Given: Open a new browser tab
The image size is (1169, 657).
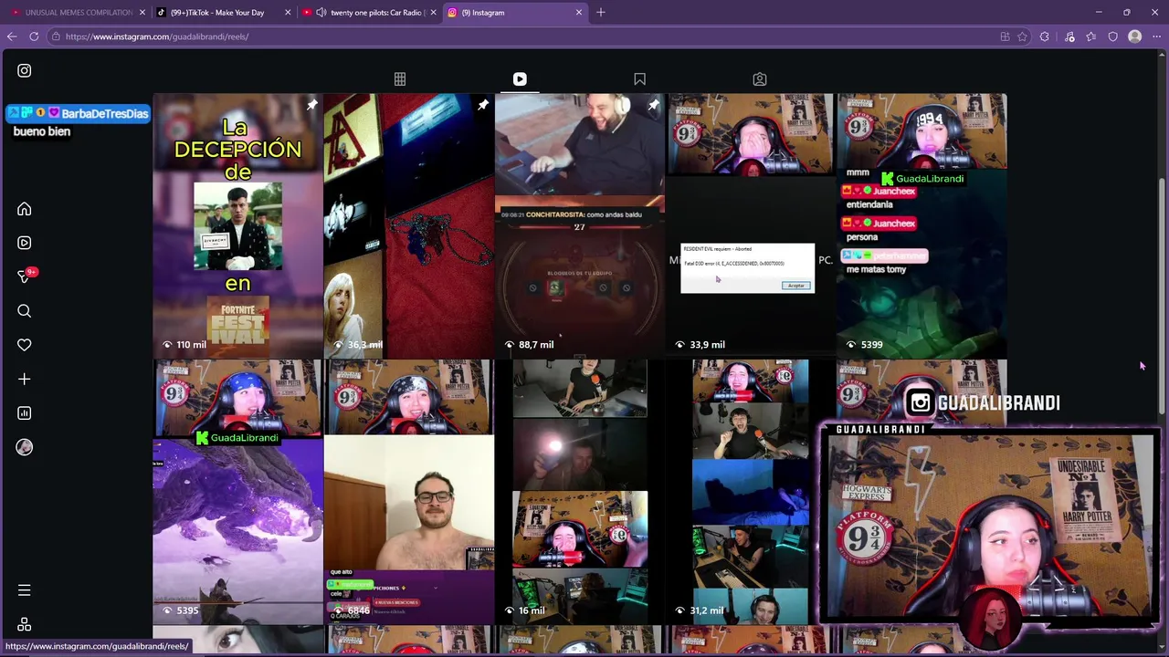Looking at the screenshot, I should click(x=601, y=13).
